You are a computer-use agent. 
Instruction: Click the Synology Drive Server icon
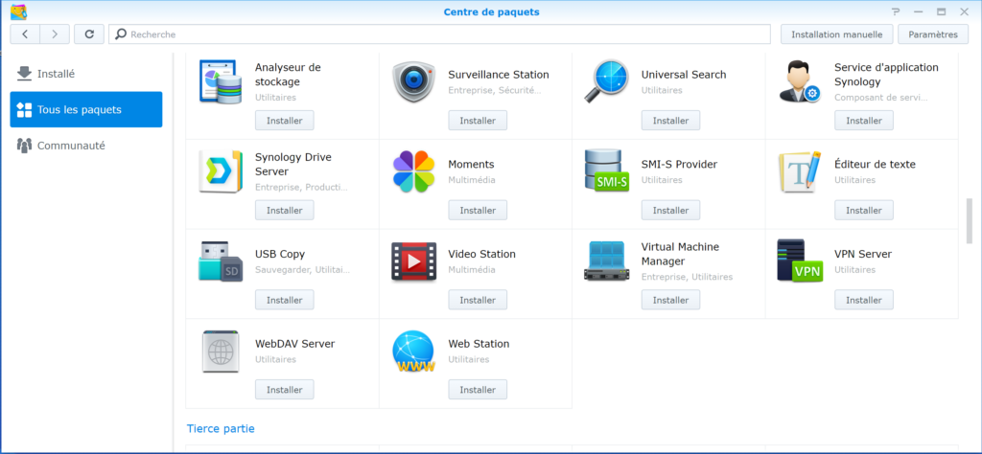pos(221,171)
